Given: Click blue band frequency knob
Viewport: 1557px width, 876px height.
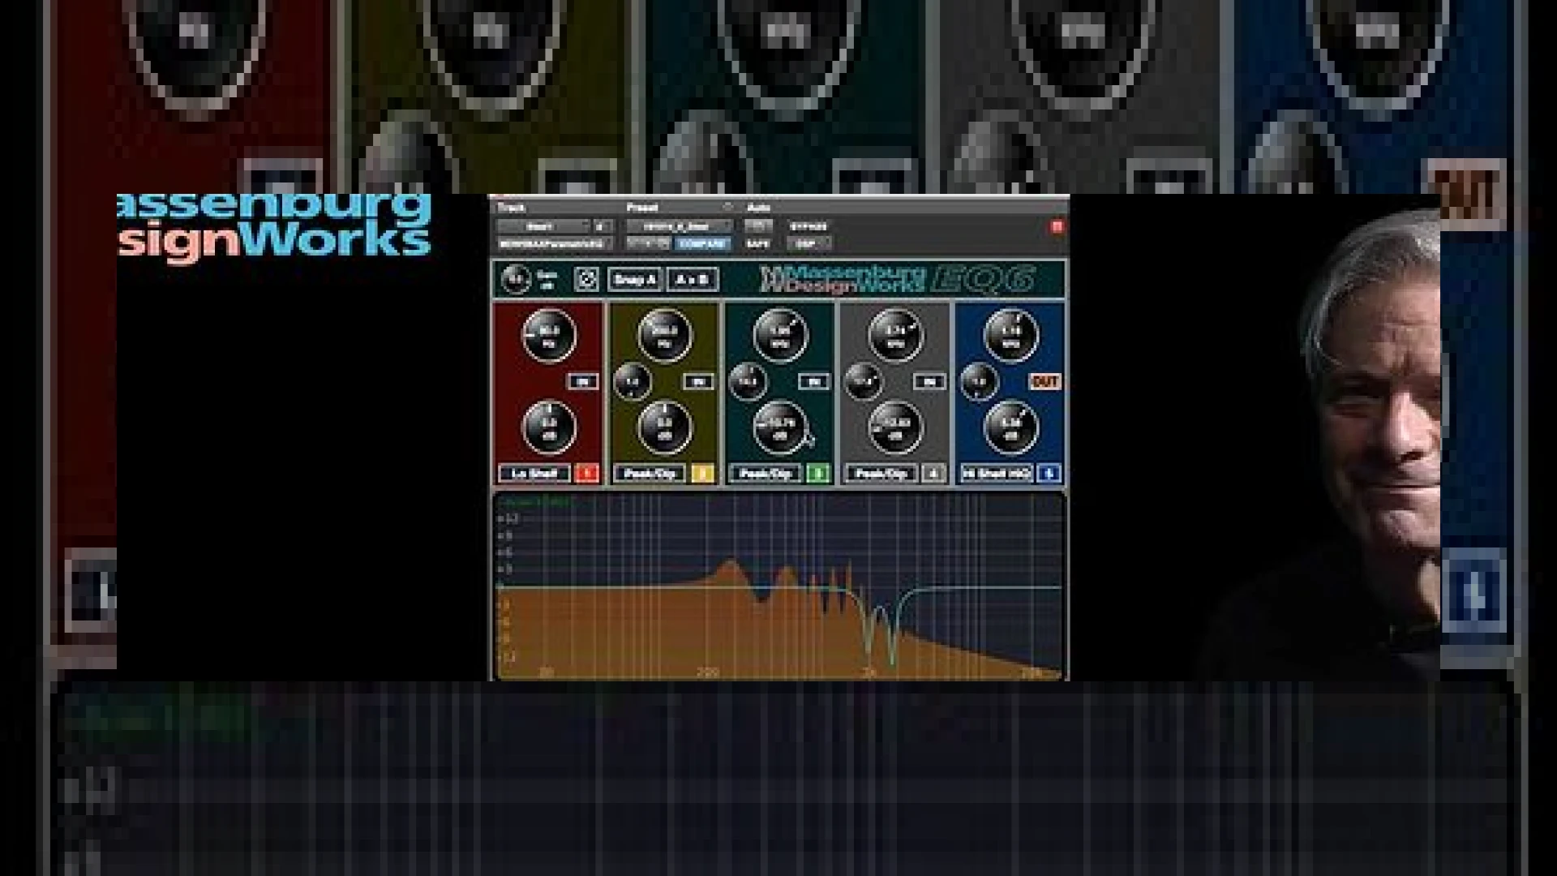Looking at the screenshot, I should pyautogui.click(x=1010, y=336).
